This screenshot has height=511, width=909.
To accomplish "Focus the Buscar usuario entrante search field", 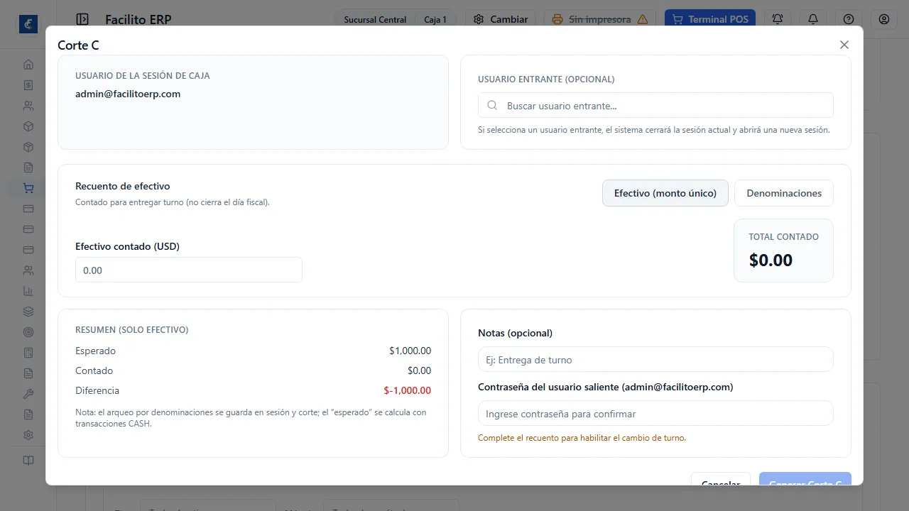I will tap(655, 106).
